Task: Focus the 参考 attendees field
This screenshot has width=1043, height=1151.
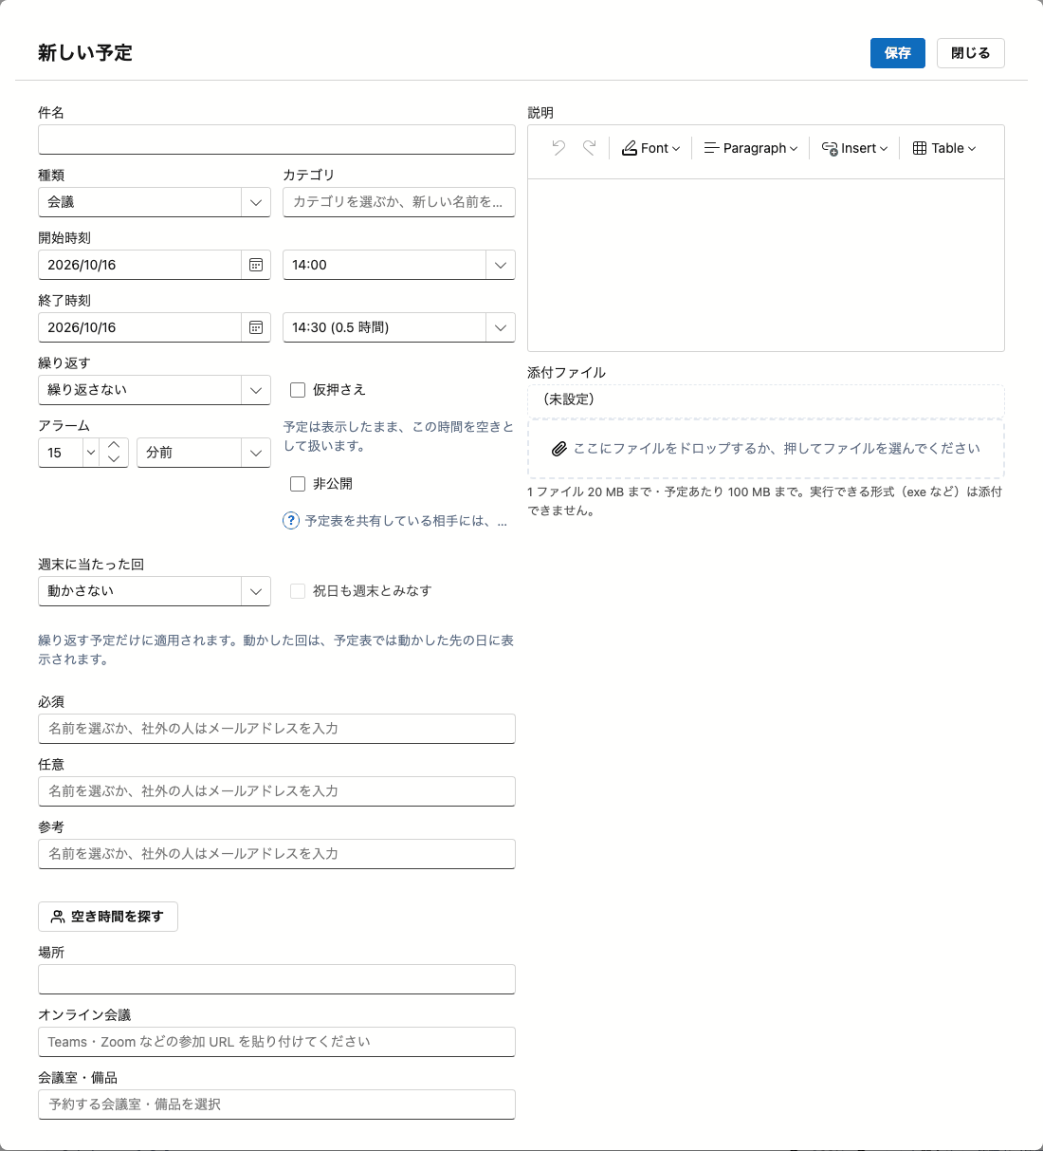Action: pyautogui.click(x=277, y=854)
